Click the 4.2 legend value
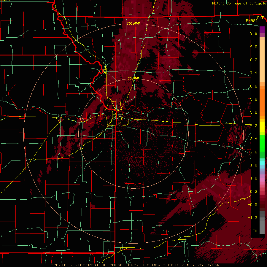Screen dimensions: 267x267 254,126
